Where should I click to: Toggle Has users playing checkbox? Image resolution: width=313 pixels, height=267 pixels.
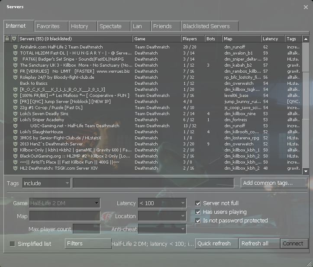[198, 212]
